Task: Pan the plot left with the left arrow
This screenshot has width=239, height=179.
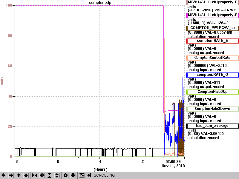Action: 4,175
